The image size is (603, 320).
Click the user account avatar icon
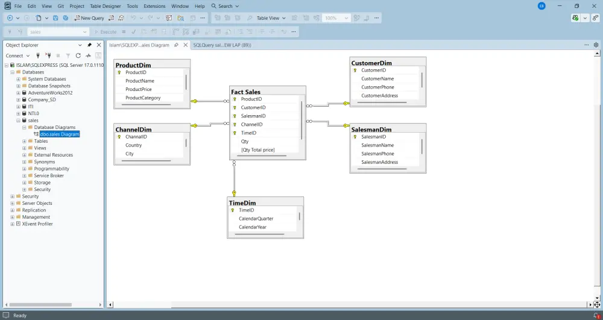(541, 6)
